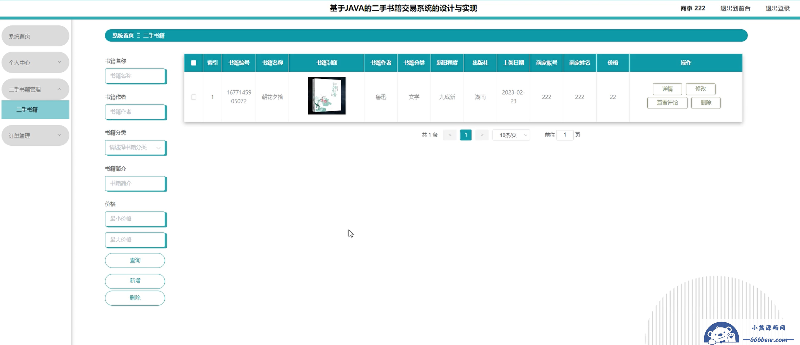Click book number cell 1677145905072
The width and height of the screenshot is (800, 345).
[x=239, y=97]
